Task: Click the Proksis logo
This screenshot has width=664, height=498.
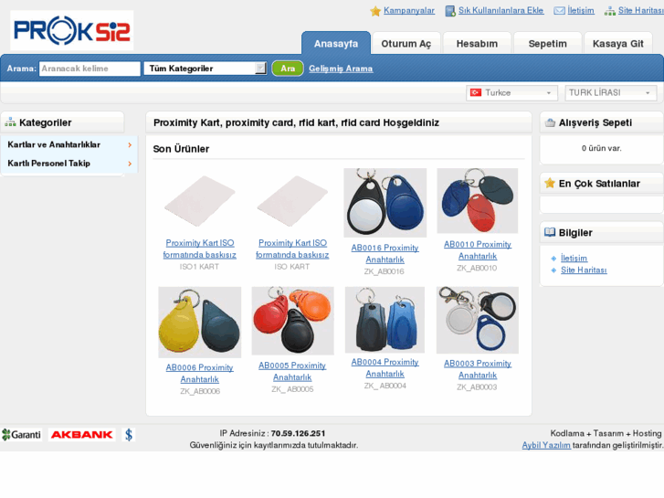Action: pos(71,30)
